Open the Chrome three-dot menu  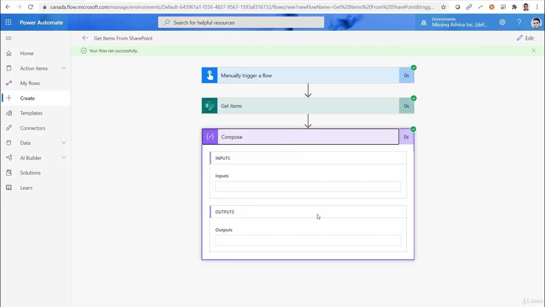[537, 7]
